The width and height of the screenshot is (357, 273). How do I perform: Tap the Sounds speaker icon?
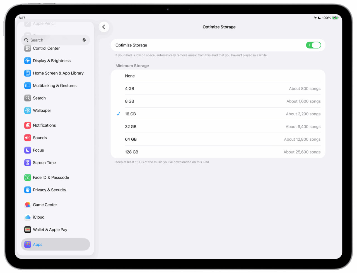coord(28,138)
